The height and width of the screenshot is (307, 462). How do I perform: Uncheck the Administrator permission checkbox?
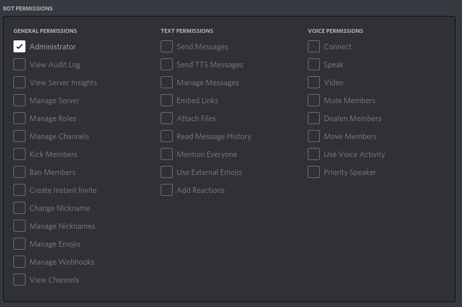coord(19,47)
